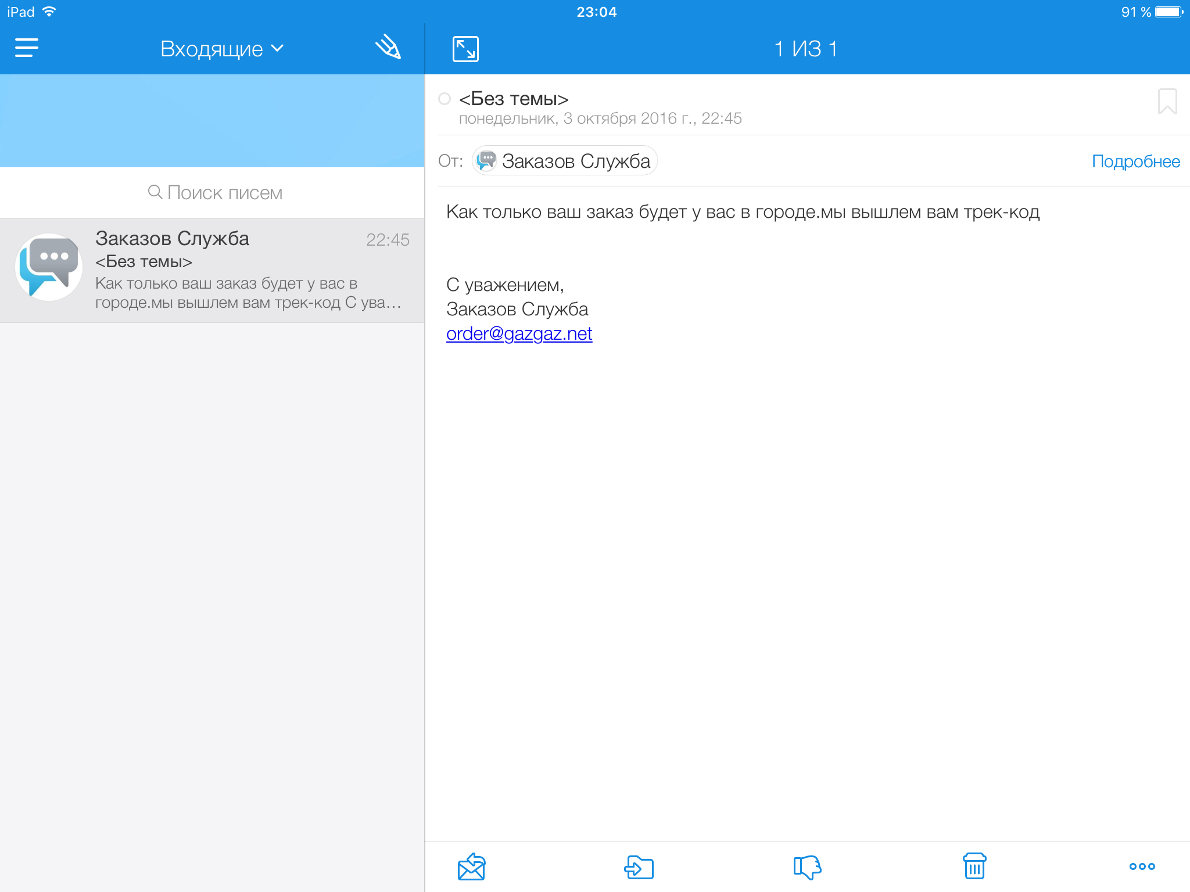This screenshot has width=1190, height=892.
Task: Open more actions three-dots menu
Action: click(x=1142, y=866)
